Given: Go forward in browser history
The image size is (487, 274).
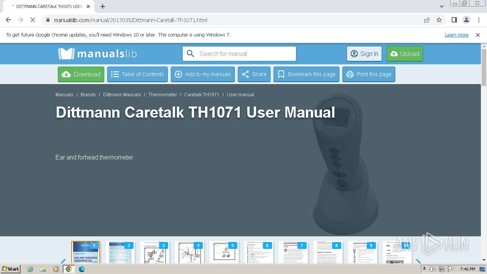Looking at the screenshot, I should point(21,20).
